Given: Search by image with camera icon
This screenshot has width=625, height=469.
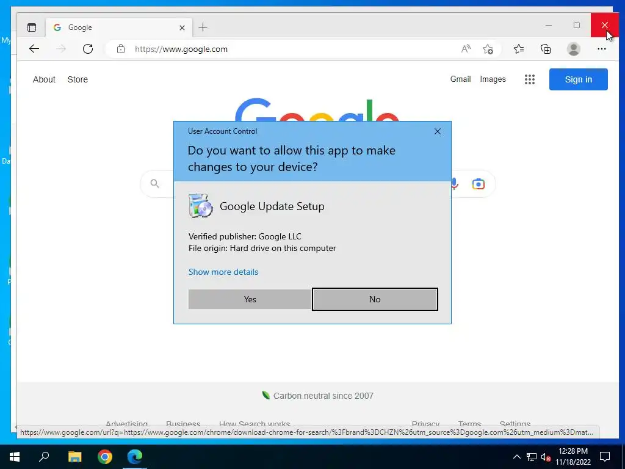Looking at the screenshot, I should (479, 184).
